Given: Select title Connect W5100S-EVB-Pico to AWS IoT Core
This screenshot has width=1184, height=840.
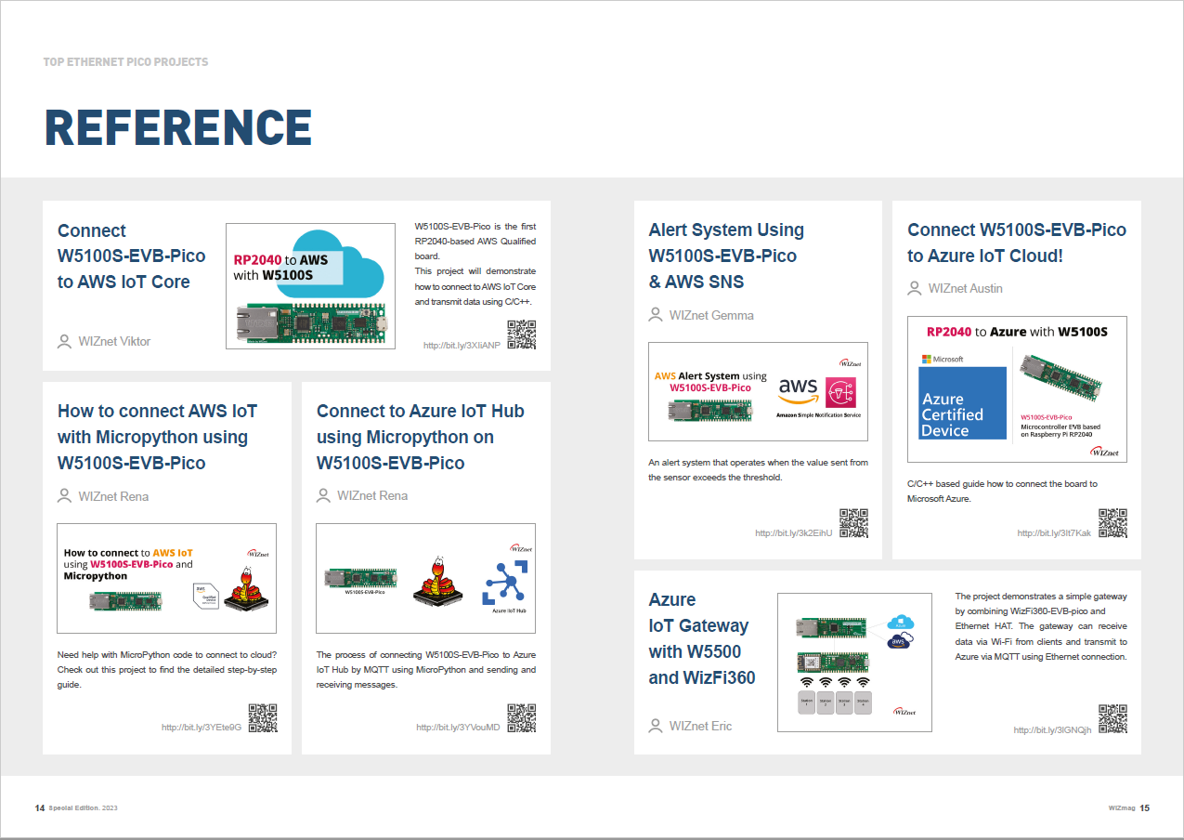Looking at the screenshot, I should tap(132, 256).
